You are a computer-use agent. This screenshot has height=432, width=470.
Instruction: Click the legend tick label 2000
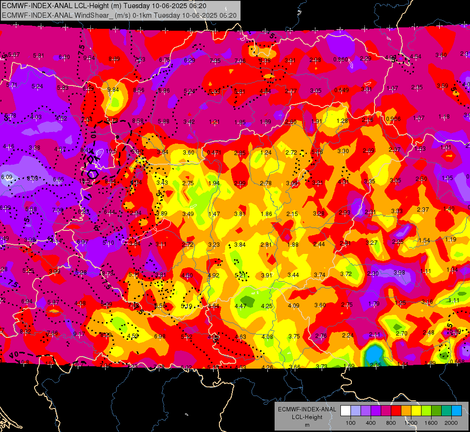(451, 423)
